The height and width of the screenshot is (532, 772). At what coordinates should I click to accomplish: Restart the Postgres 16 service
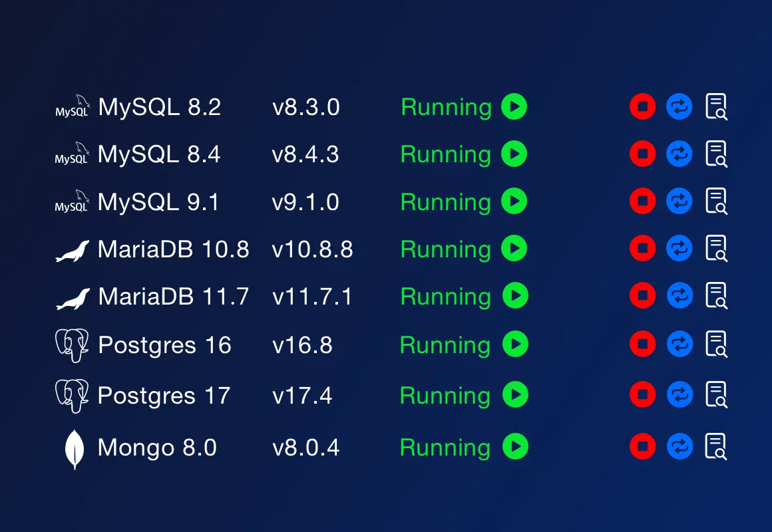point(680,344)
